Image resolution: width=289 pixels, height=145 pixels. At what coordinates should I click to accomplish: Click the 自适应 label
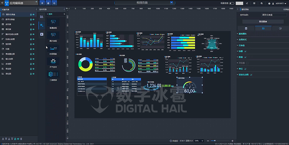[x=175, y=141]
